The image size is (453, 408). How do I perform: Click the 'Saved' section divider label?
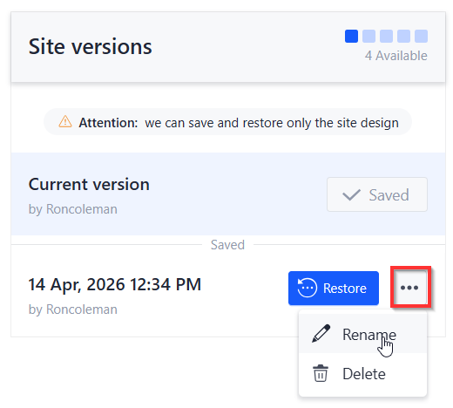click(227, 245)
